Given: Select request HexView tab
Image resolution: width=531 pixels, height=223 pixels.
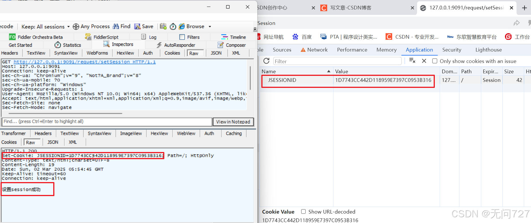Looking at the screenshot, I should coord(125,53).
